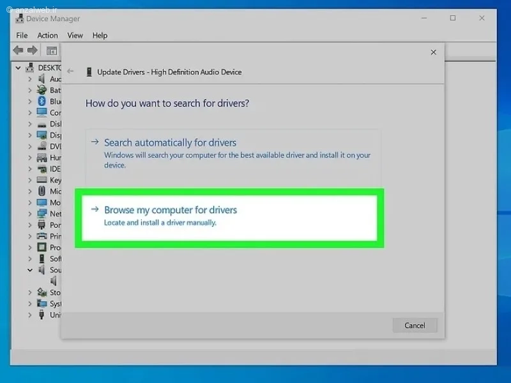Select the DESKTOP computer root icon
This screenshot has width=511, height=383.
click(x=30, y=68)
